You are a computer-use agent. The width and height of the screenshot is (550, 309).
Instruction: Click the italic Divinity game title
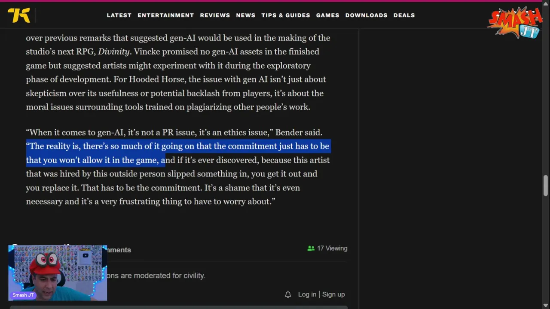113,51
